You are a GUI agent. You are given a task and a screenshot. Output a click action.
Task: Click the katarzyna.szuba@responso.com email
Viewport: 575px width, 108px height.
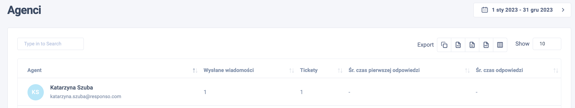86,97
